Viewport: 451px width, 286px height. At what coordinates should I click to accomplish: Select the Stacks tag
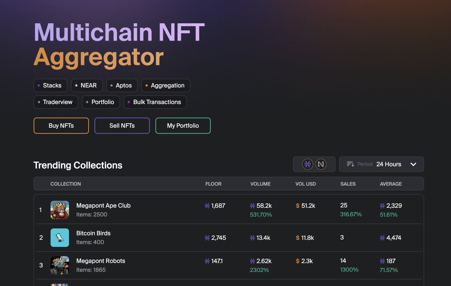(x=50, y=85)
